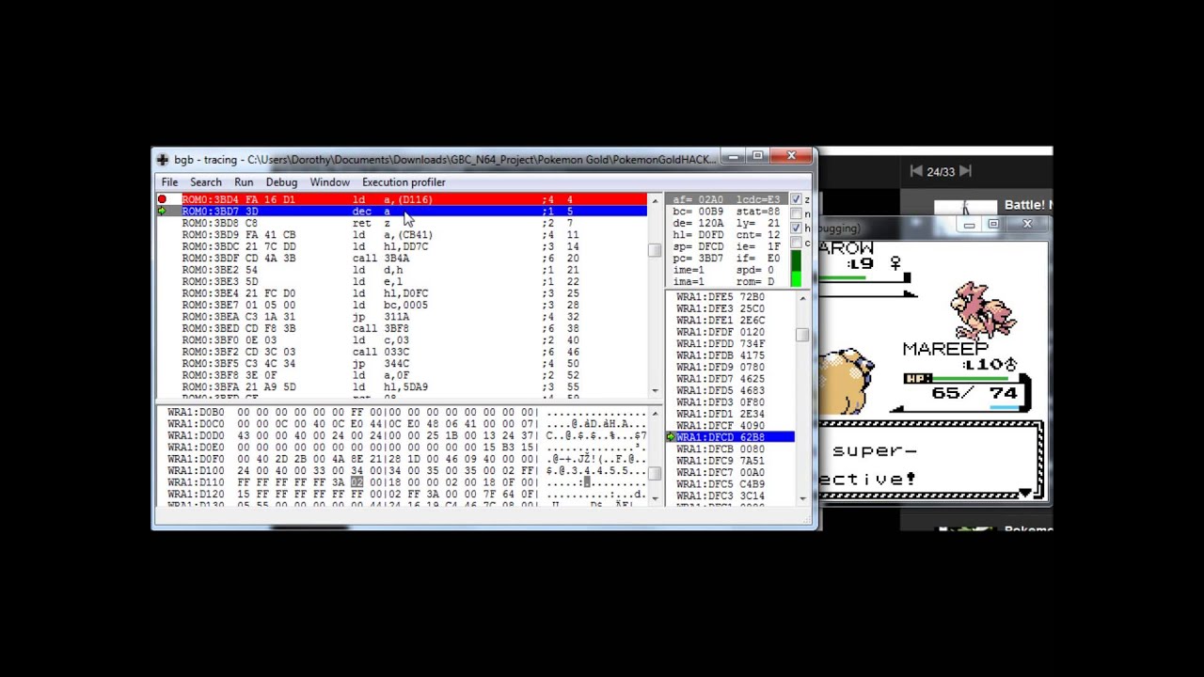Select the call 3B4A instruction line

click(x=414, y=259)
